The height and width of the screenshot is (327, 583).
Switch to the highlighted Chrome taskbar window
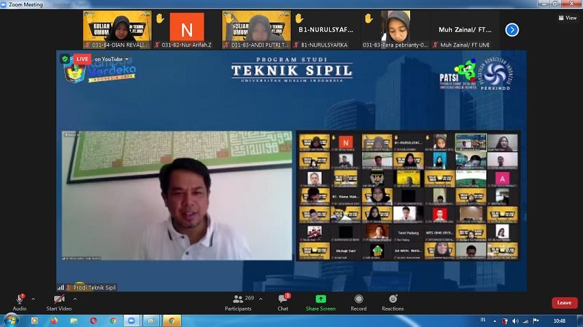[x=171, y=320]
